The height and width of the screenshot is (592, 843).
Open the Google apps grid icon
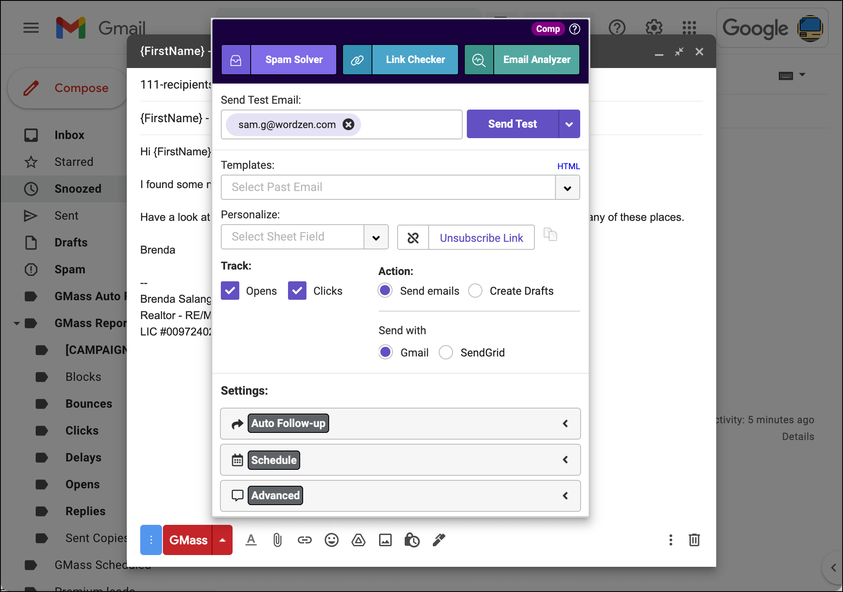coord(689,28)
